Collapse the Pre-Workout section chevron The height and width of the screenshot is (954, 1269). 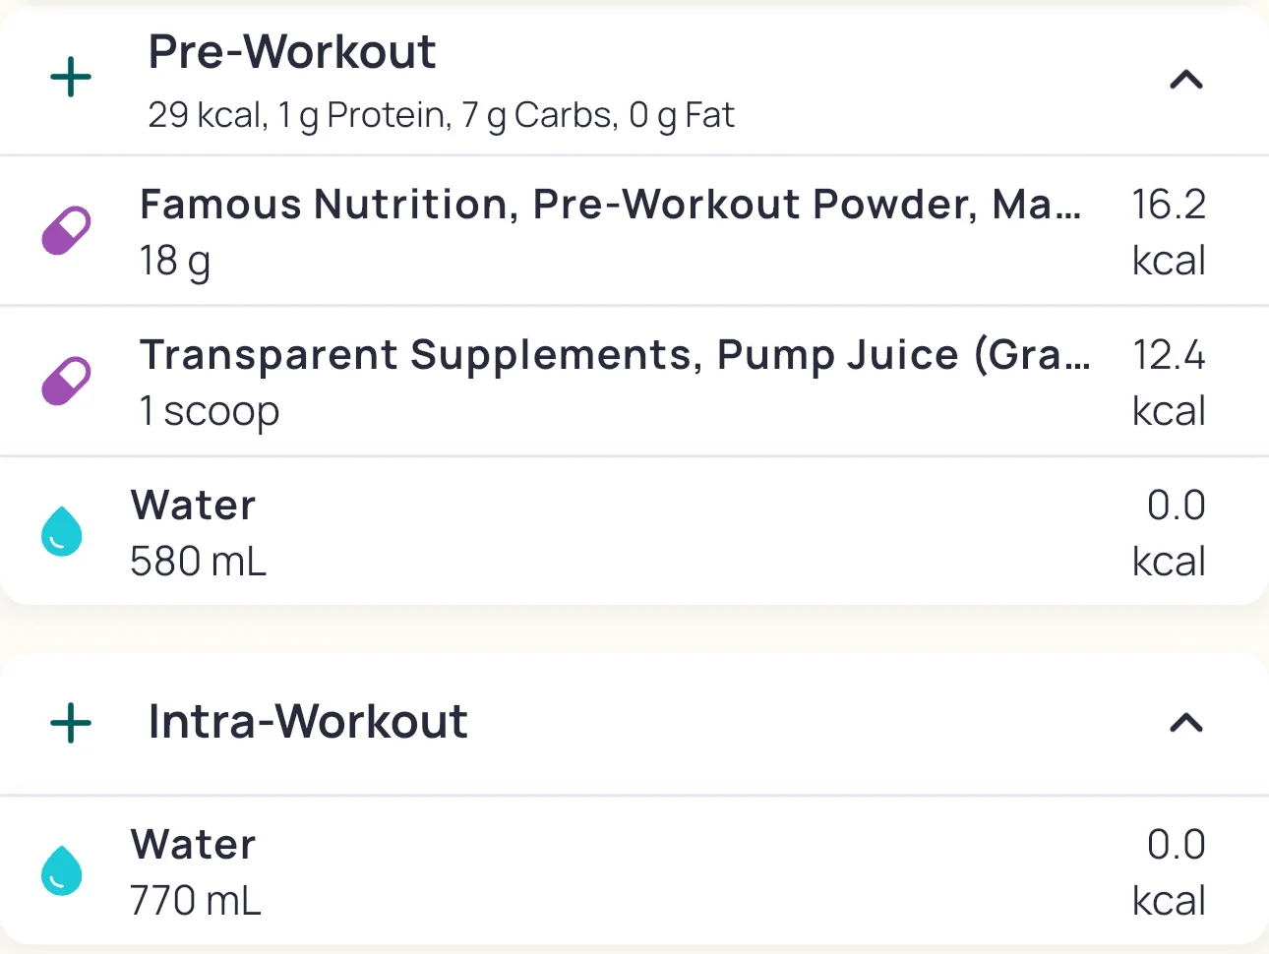1186,80
